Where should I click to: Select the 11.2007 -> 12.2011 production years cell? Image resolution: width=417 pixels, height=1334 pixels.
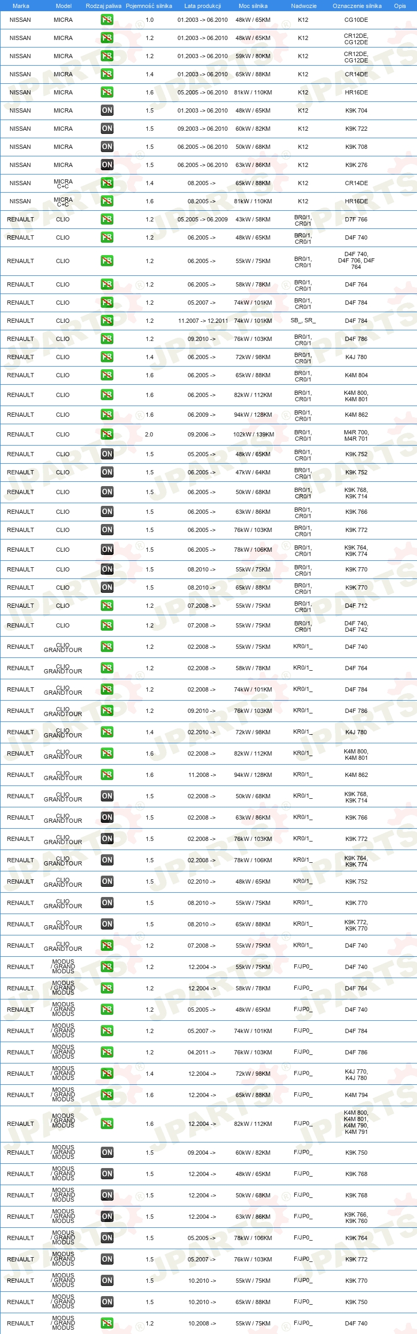point(203,321)
